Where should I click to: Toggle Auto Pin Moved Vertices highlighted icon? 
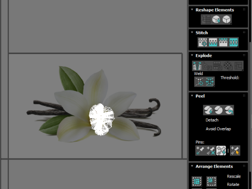[221, 151]
